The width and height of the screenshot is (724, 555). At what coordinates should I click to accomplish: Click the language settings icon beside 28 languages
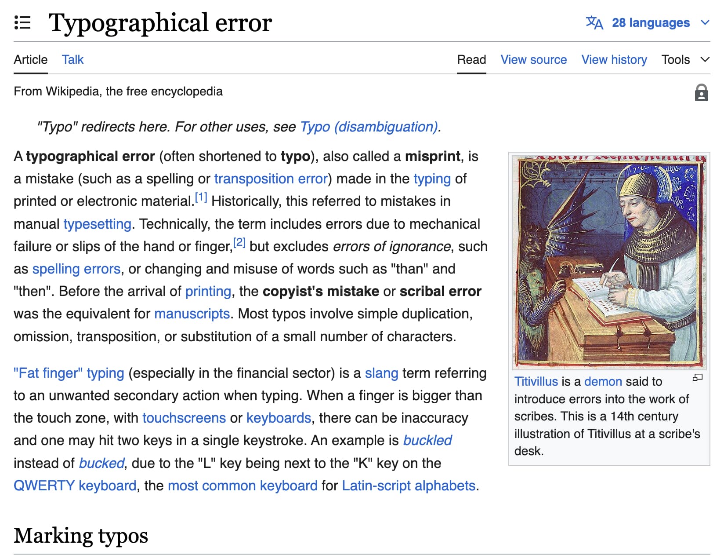tap(594, 23)
